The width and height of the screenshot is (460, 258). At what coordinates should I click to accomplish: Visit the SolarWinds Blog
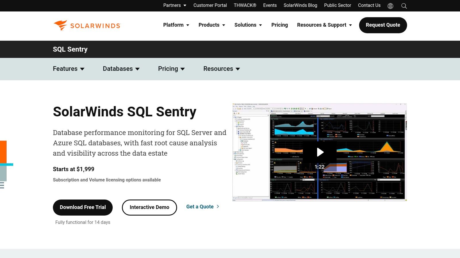coord(300,5)
